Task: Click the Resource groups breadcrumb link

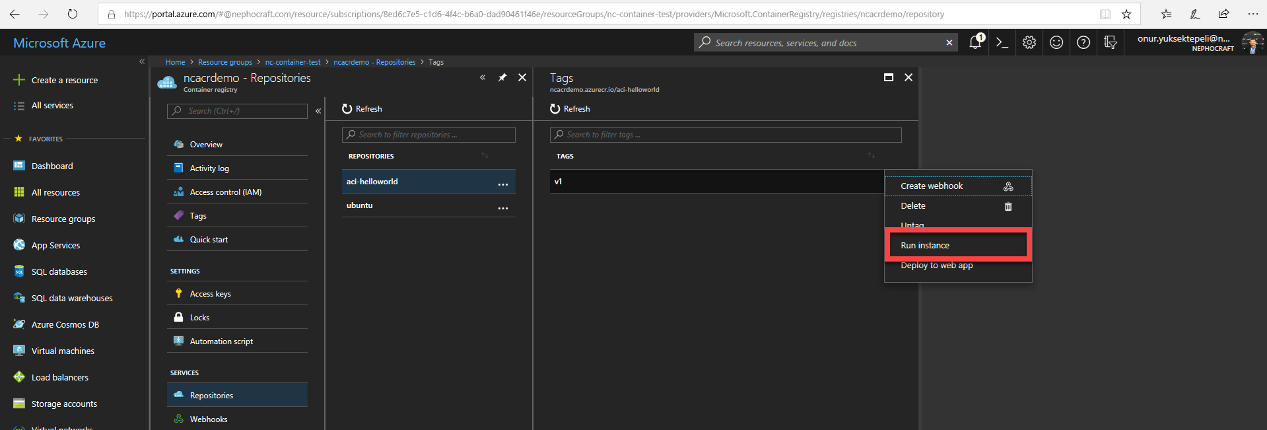Action: pyautogui.click(x=225, y=62)
